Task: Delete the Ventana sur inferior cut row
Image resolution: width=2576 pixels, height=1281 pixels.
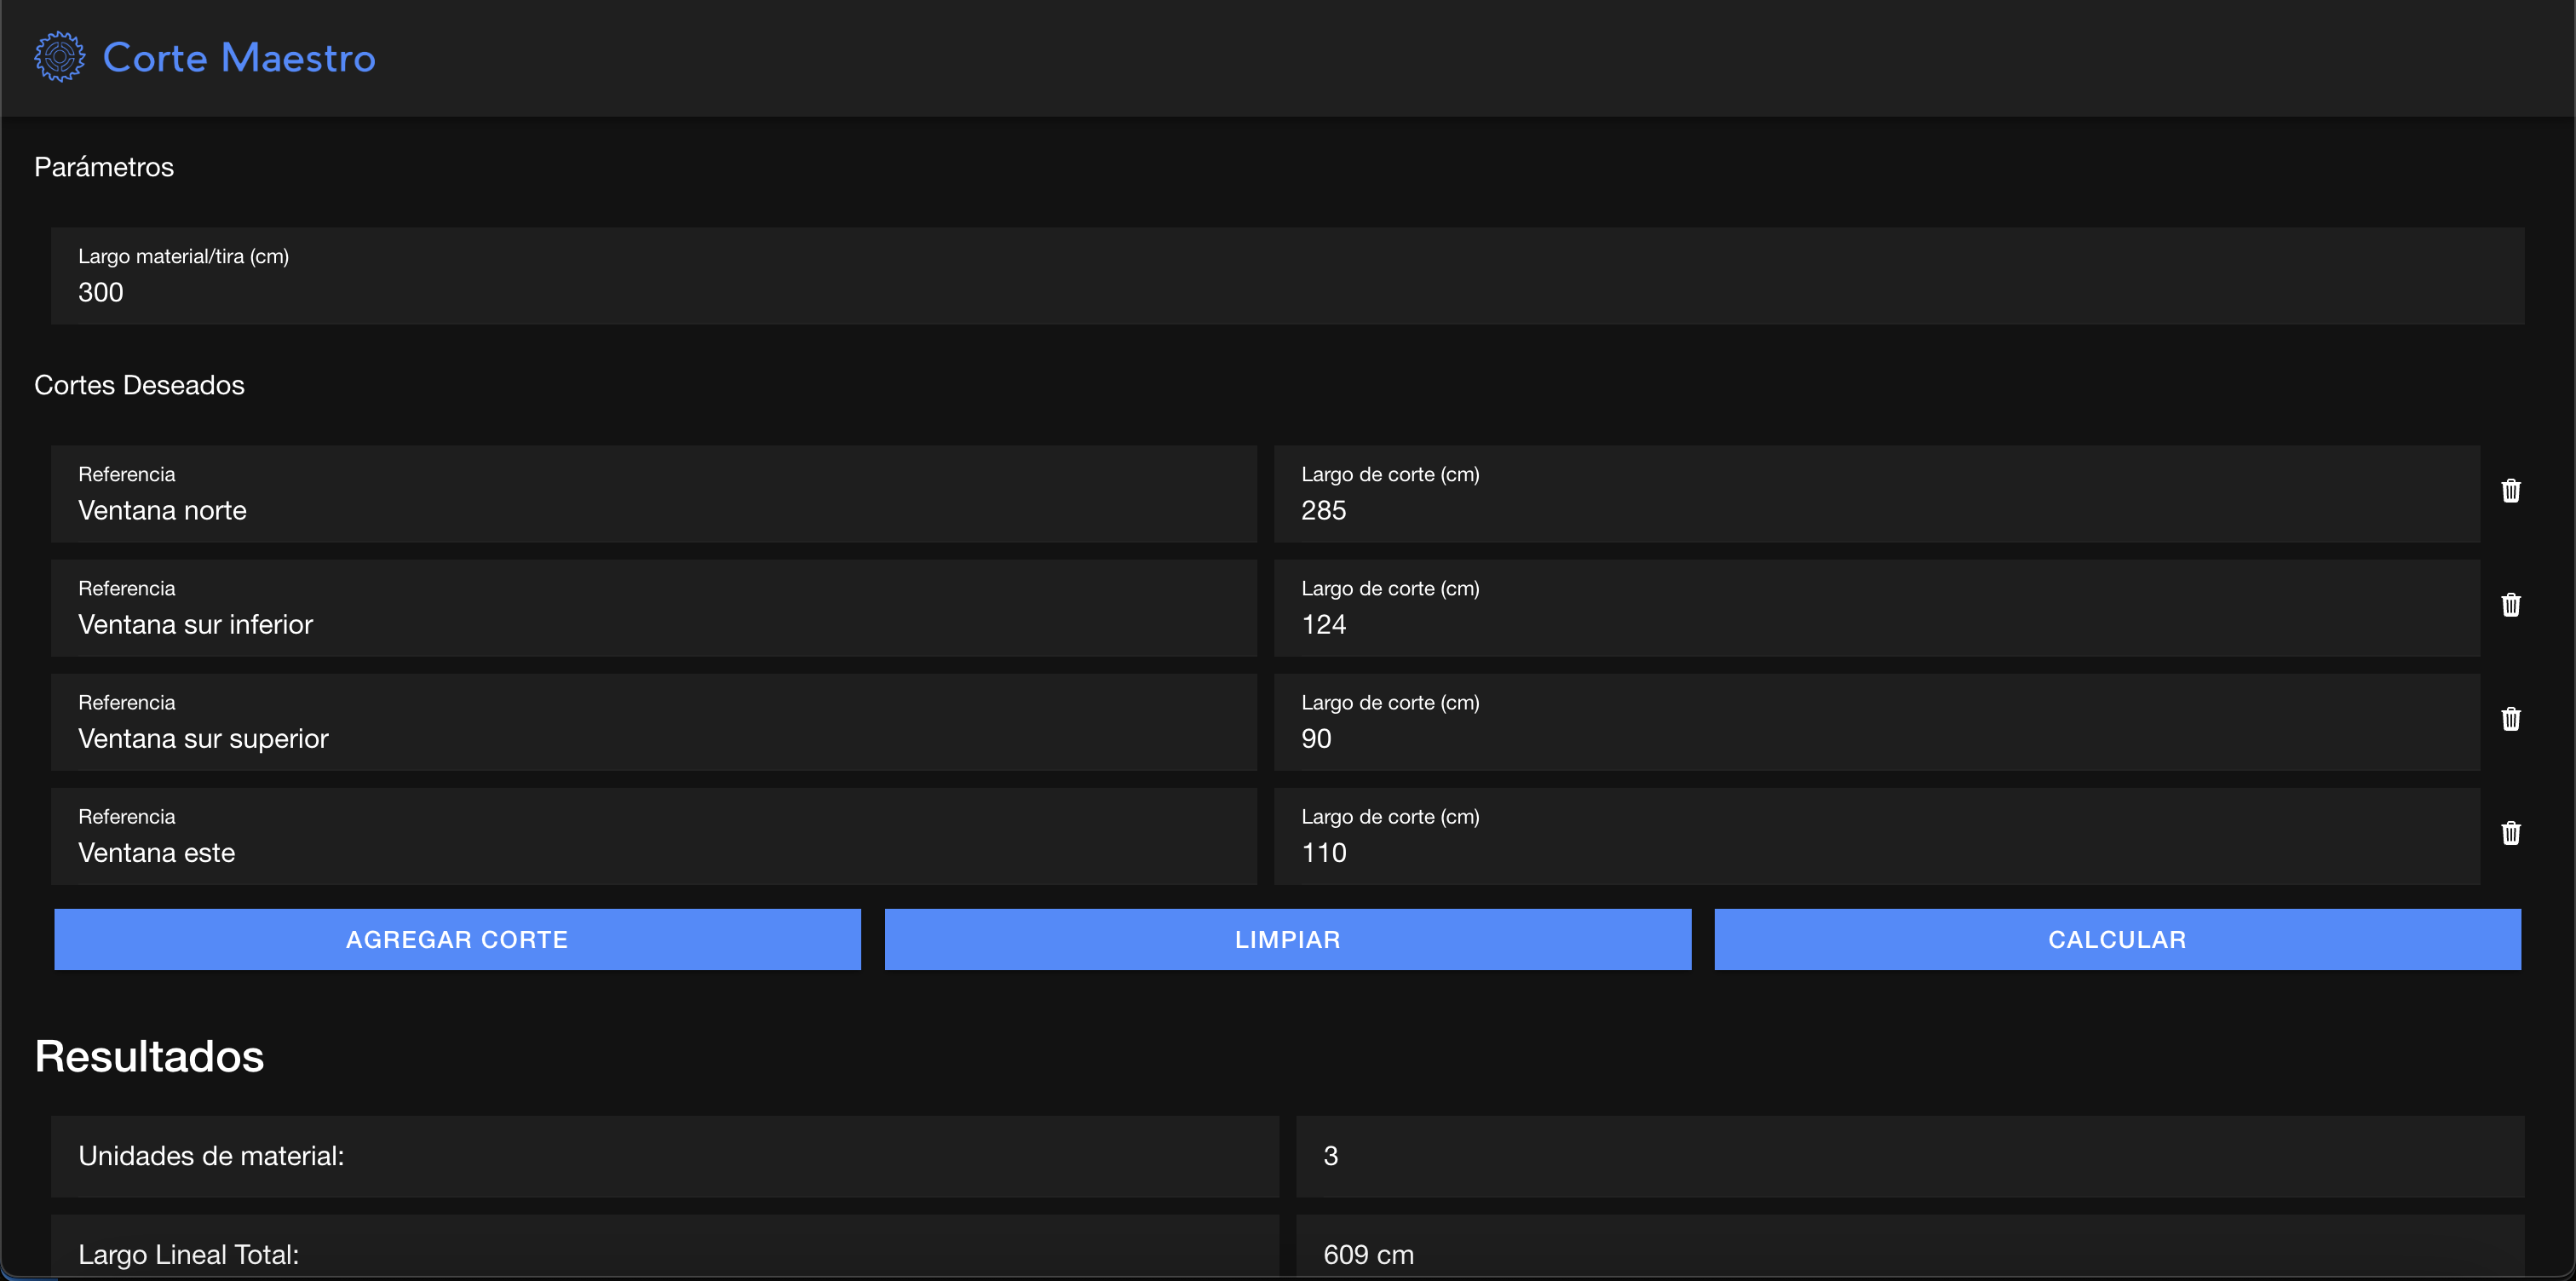Action: (x=2510, y=605)
